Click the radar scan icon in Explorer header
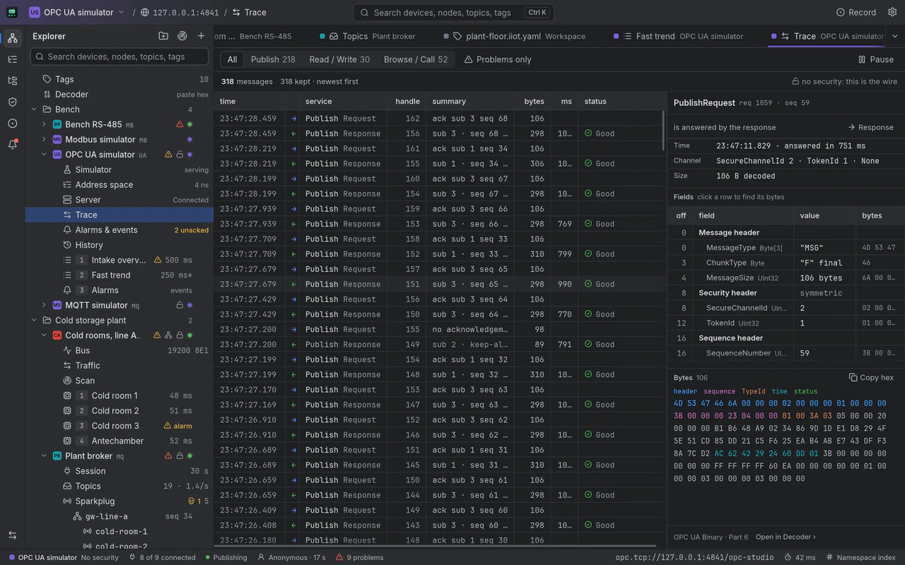Viewport: 905px width, 565px height. (x=182, y=36)
